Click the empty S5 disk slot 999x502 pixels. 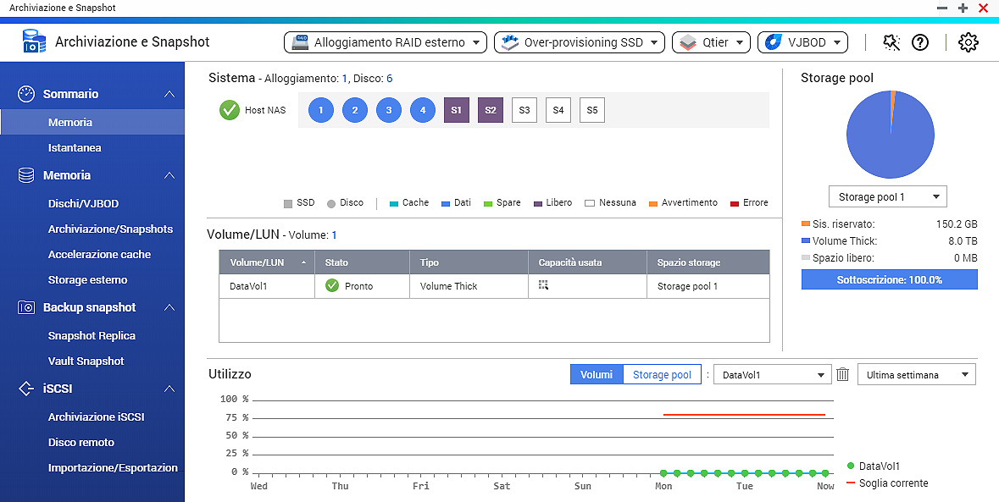pyautogui.click(x=591, y=110)
